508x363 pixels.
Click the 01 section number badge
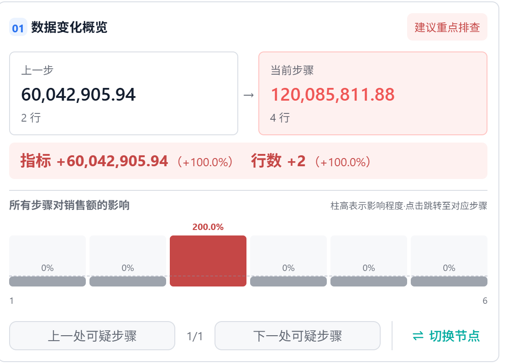pos(18,27)
